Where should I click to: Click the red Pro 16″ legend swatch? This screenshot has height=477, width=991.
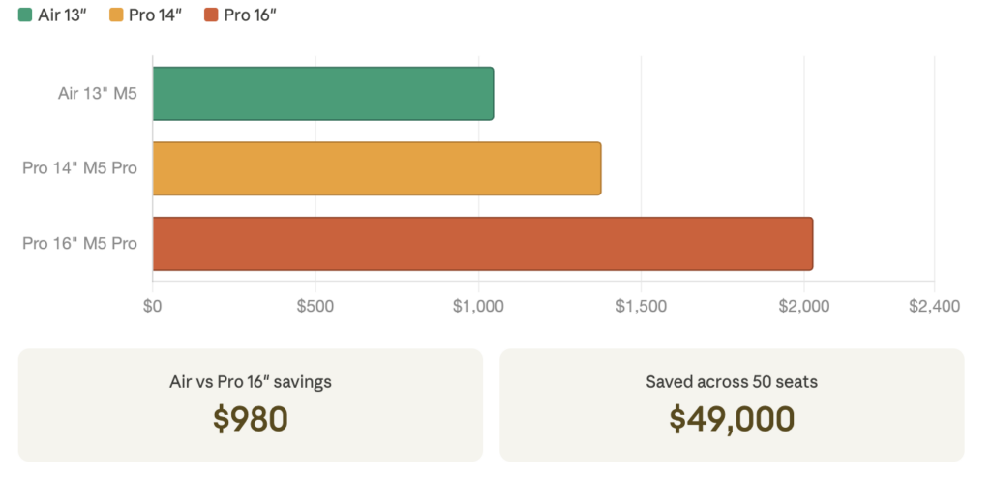pos(212,15)
